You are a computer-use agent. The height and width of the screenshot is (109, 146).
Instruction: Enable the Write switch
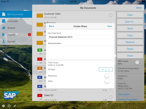pyautogui.click(x=108, y=81)
